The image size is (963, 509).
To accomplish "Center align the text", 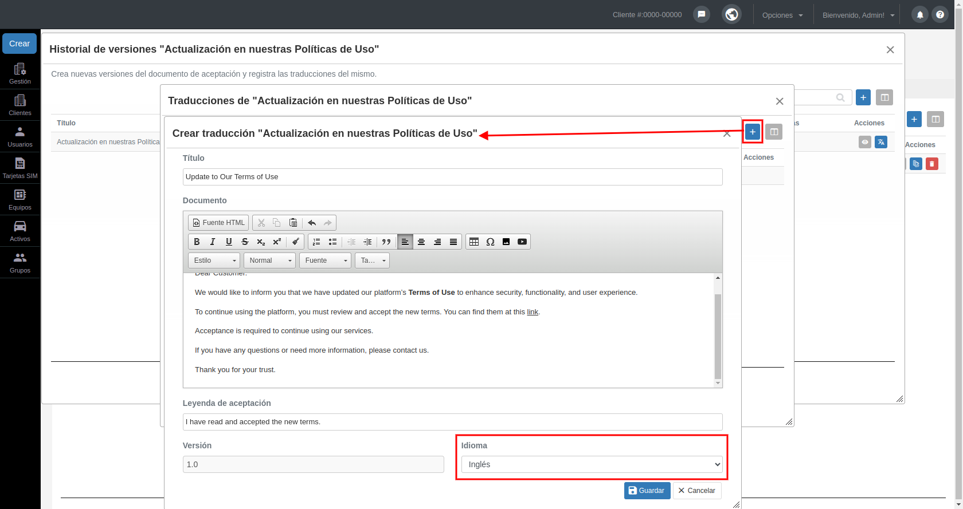I will (421, 242).
